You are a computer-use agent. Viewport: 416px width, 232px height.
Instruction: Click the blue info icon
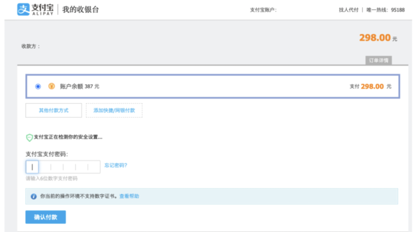(34, 197)
